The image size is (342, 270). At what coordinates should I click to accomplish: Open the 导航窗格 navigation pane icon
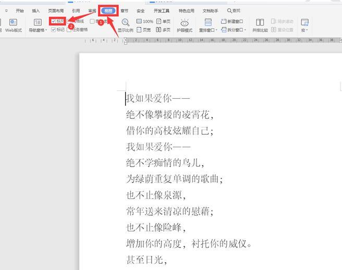pyautogui.click(x=38, y=22)
